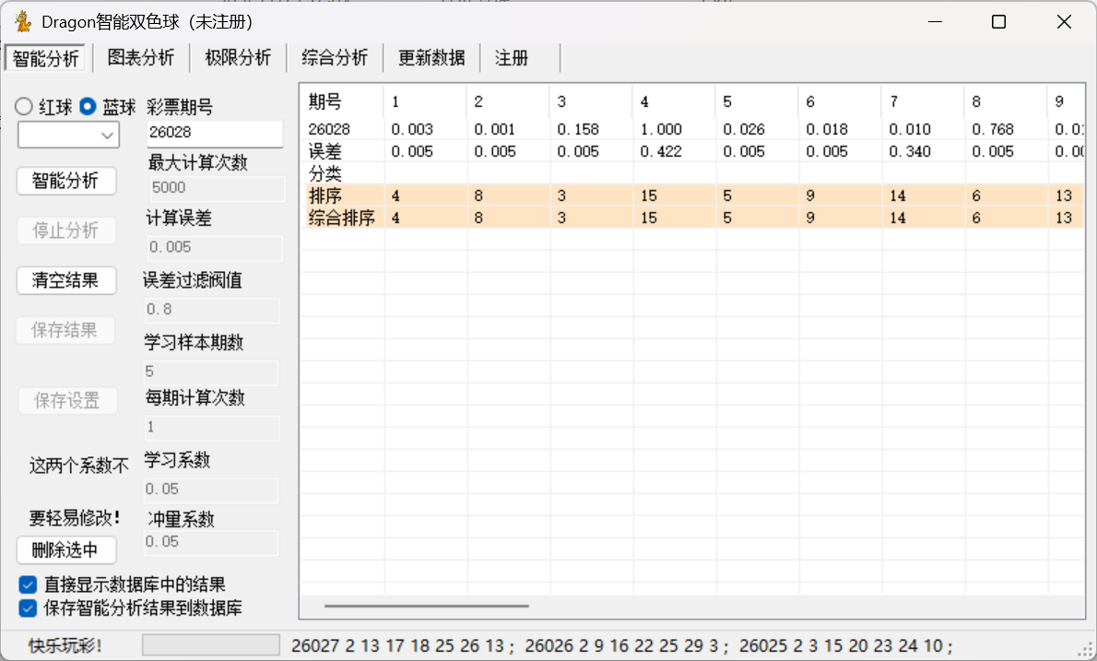Select the 蓝球 radio button
This screenshot has height=661, width=1097.
pyautogui.click(x=88, y=107)
